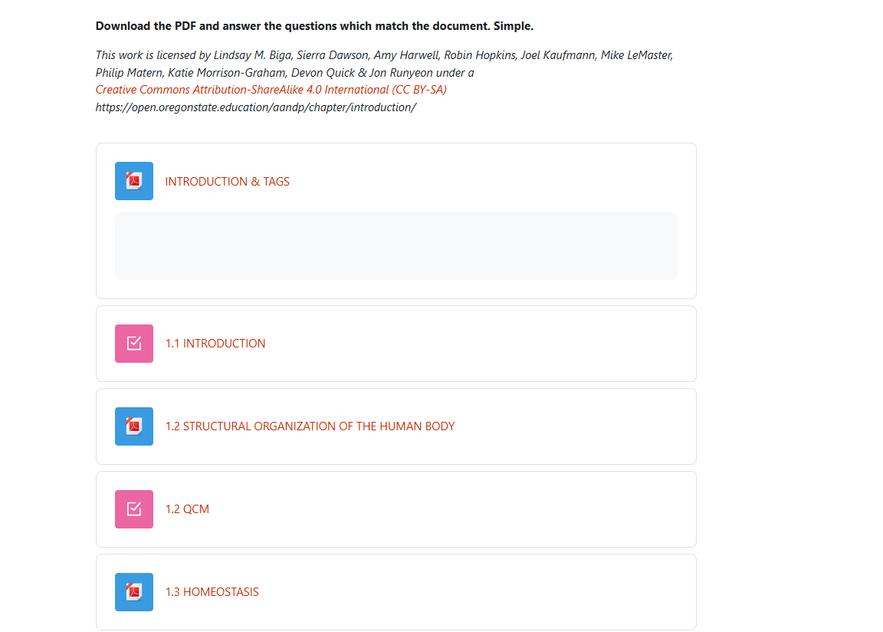Click the gray description box under Introduction & Tags
883x632 pixels.
click(396, 246)
